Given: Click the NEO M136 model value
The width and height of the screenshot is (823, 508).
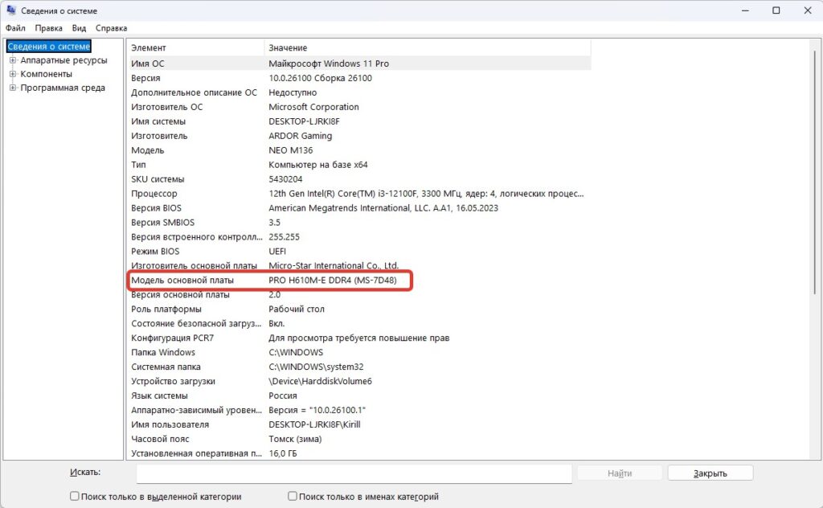Looking at the screenshot, I should tap(291, 150).
